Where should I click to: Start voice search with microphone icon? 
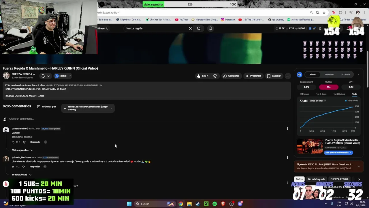click(210, 28)
